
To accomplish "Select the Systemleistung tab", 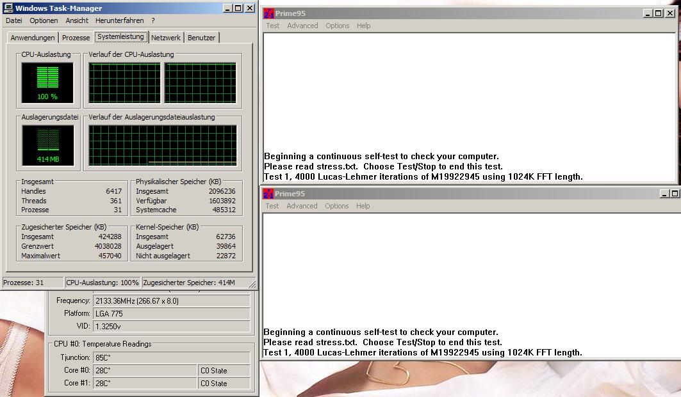I will click(x=120, y=37).
